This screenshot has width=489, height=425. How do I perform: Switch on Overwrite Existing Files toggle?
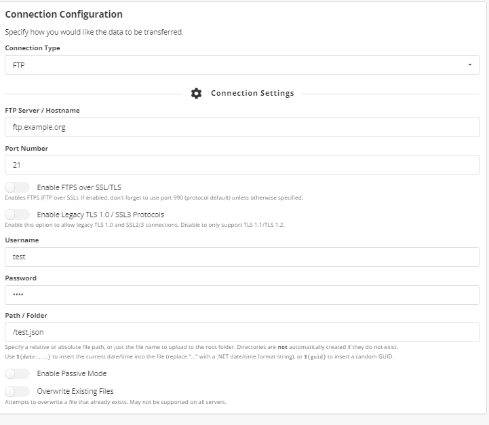(x=18, y=391)
